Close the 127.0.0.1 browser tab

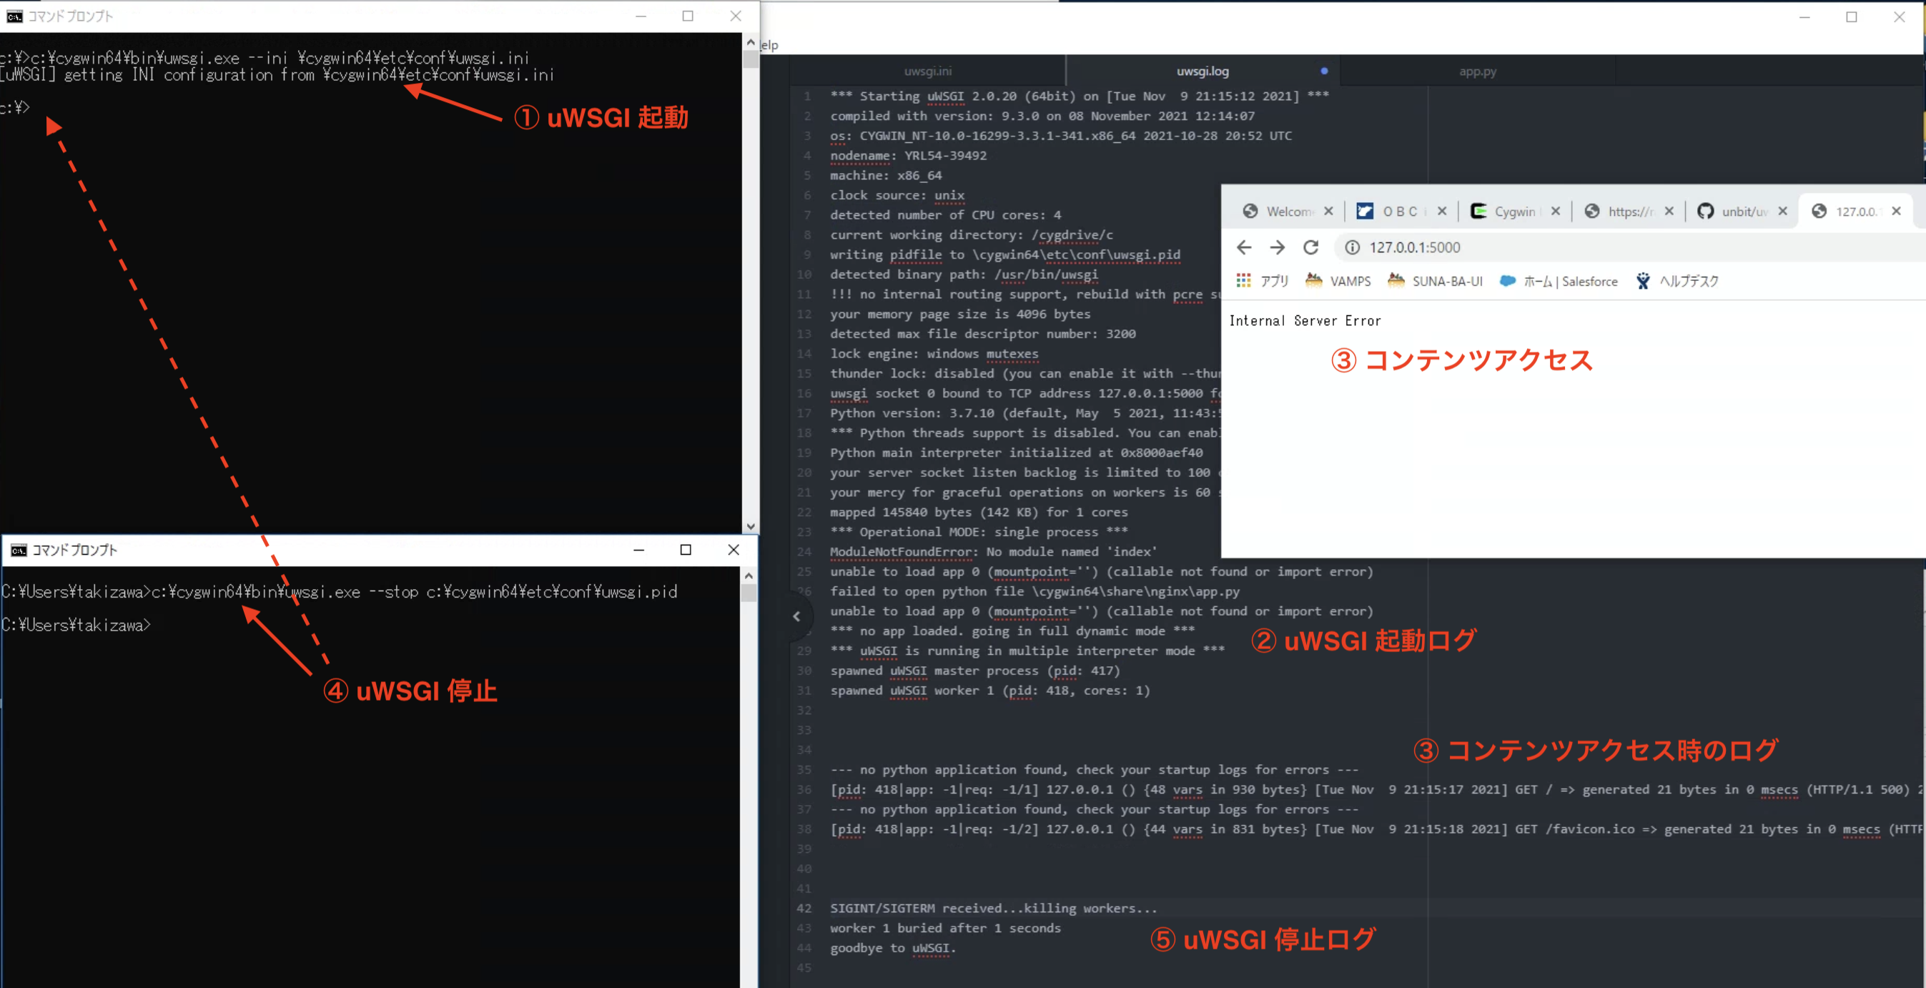[x=1896, y=211]
